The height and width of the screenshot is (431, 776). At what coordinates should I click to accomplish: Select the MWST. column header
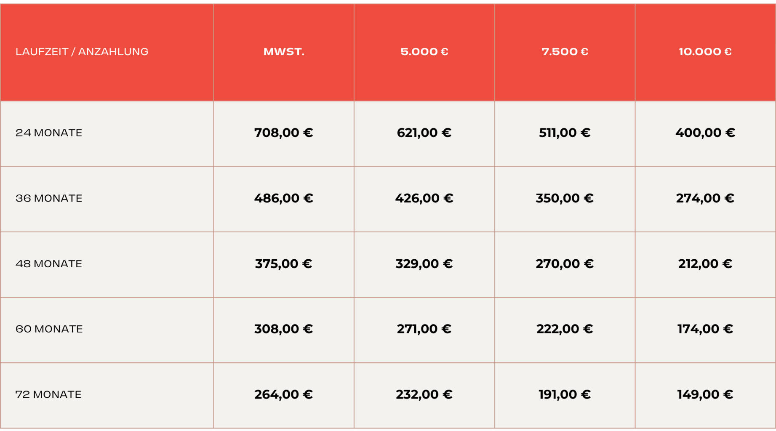pyautogui.click(x=284, y=52)
